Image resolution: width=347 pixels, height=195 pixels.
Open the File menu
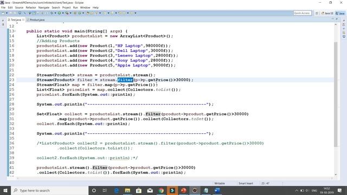[x=3, y=8]
